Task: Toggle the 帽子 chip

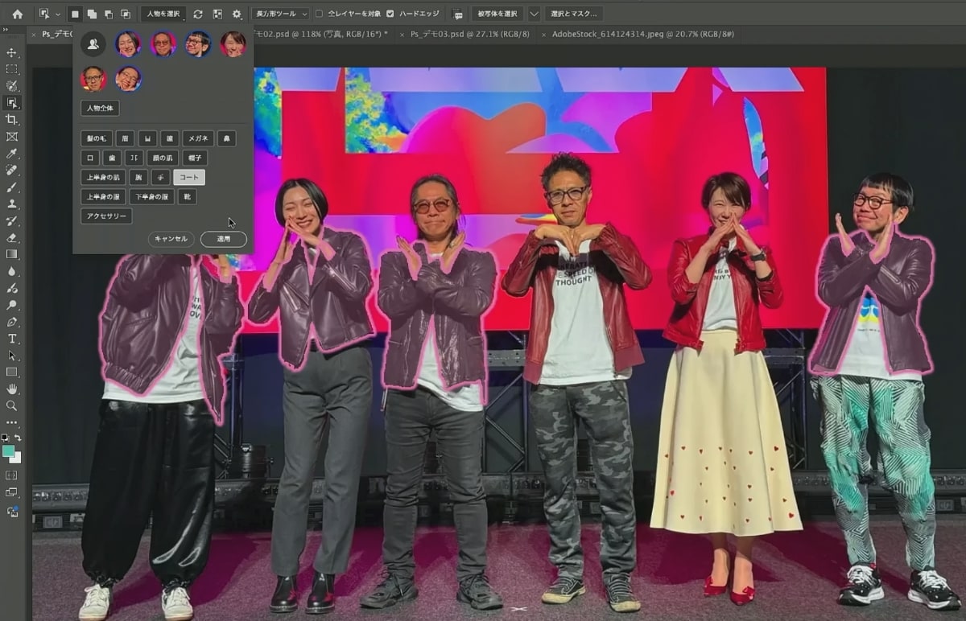Action: pyautogui.click(x=194, y=158)
